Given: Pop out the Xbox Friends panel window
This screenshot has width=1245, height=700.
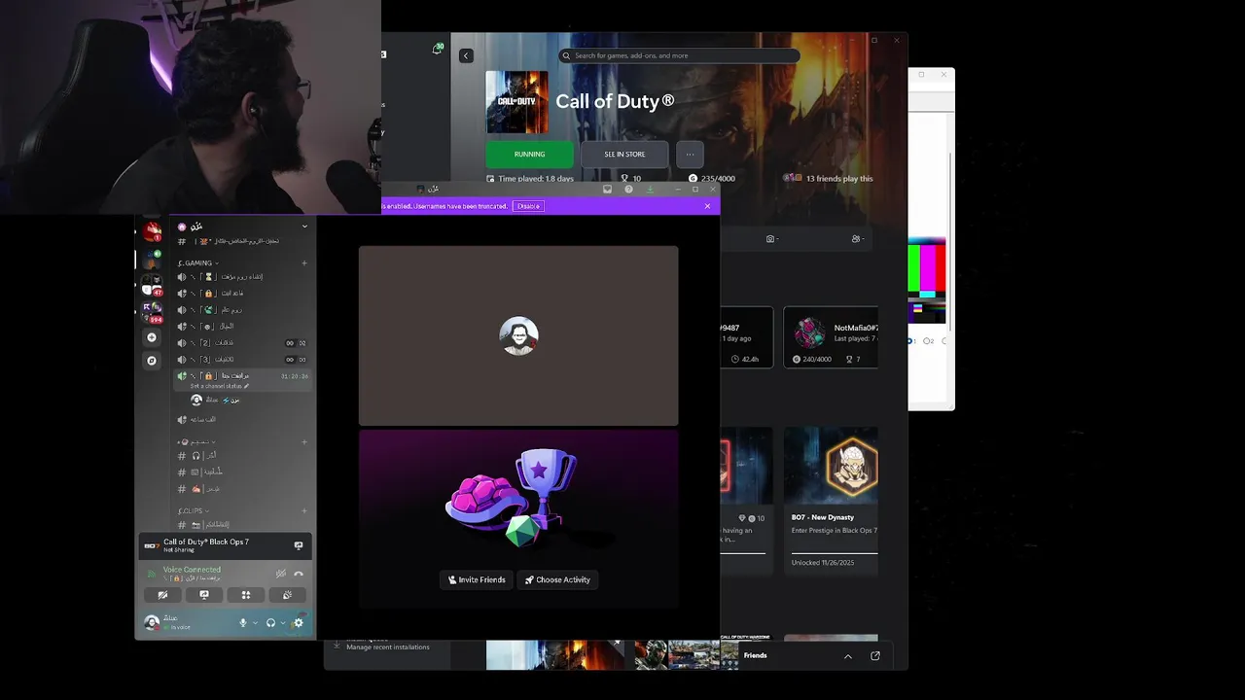Looking at the screenshot, I should [x=875, y=656].
